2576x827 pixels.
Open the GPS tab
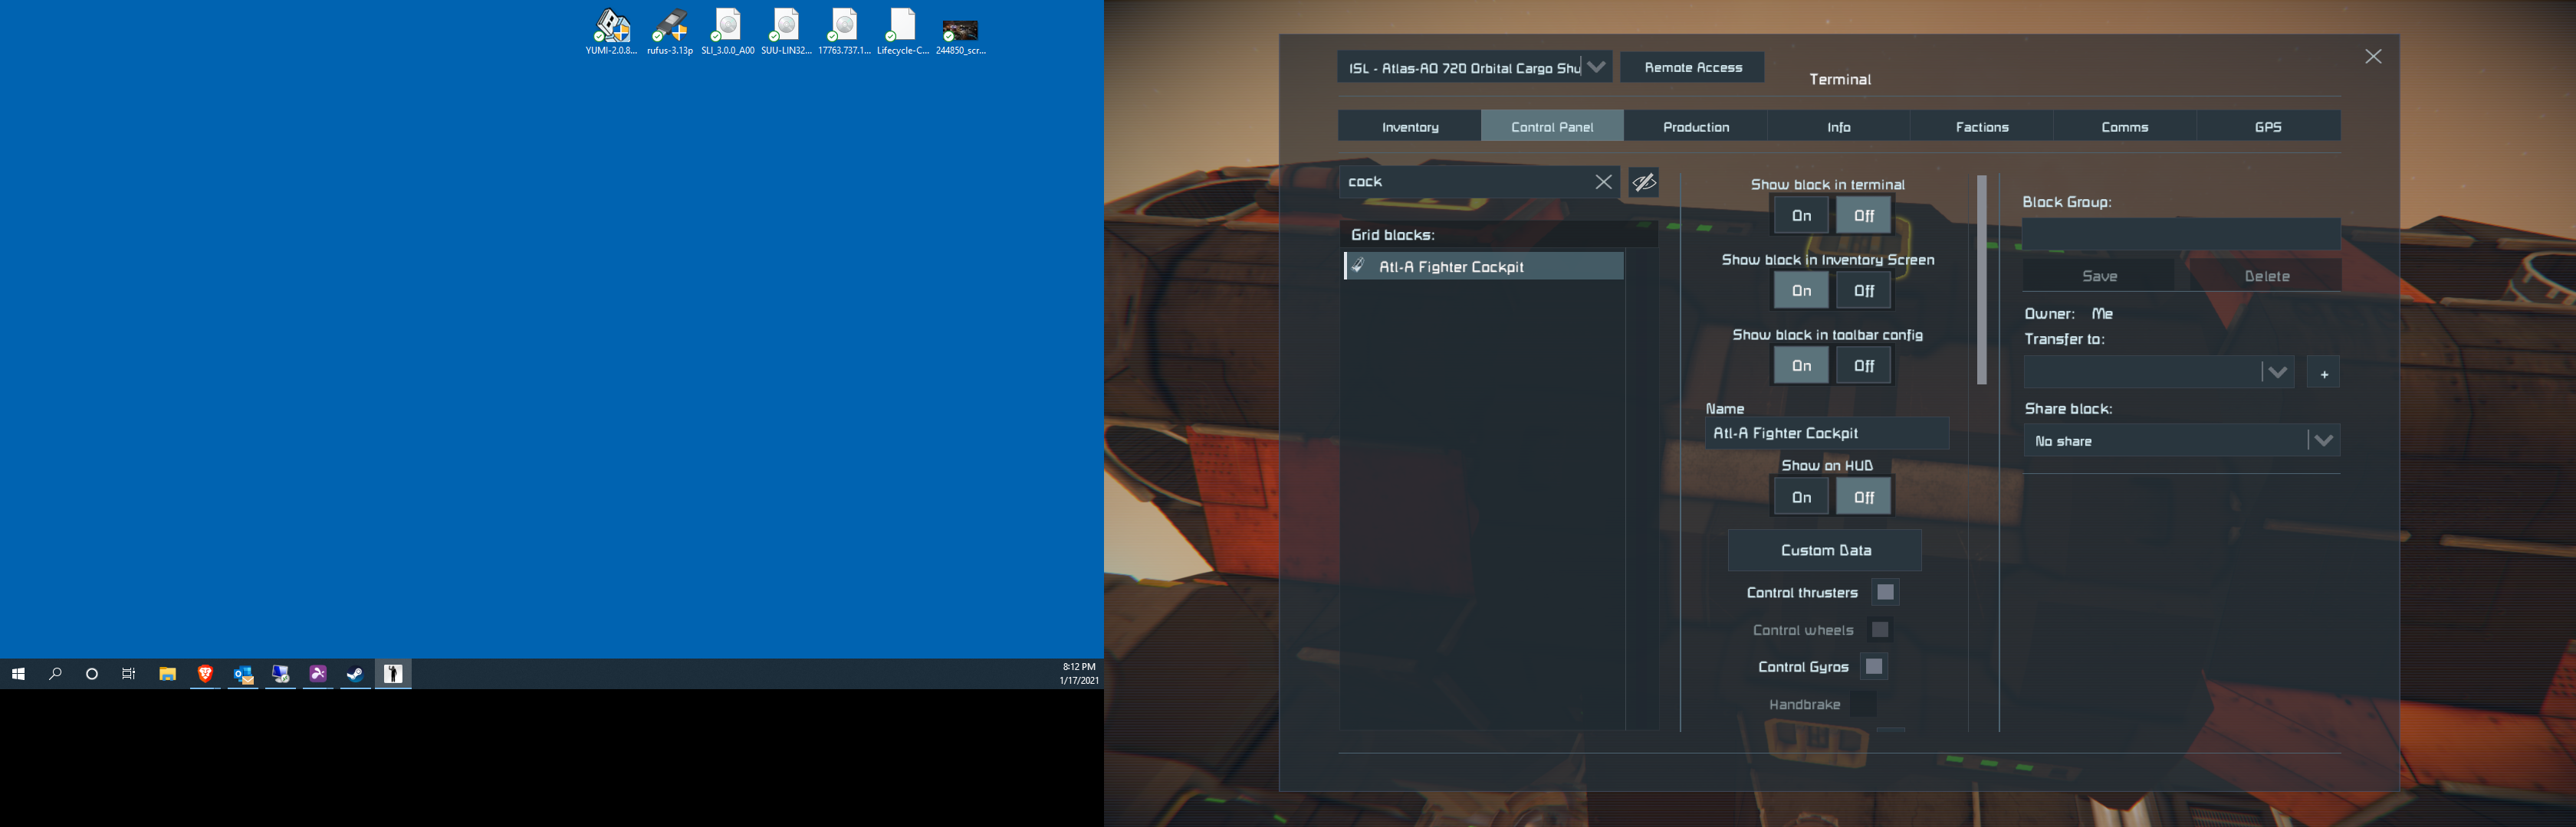pos(2267,127)
